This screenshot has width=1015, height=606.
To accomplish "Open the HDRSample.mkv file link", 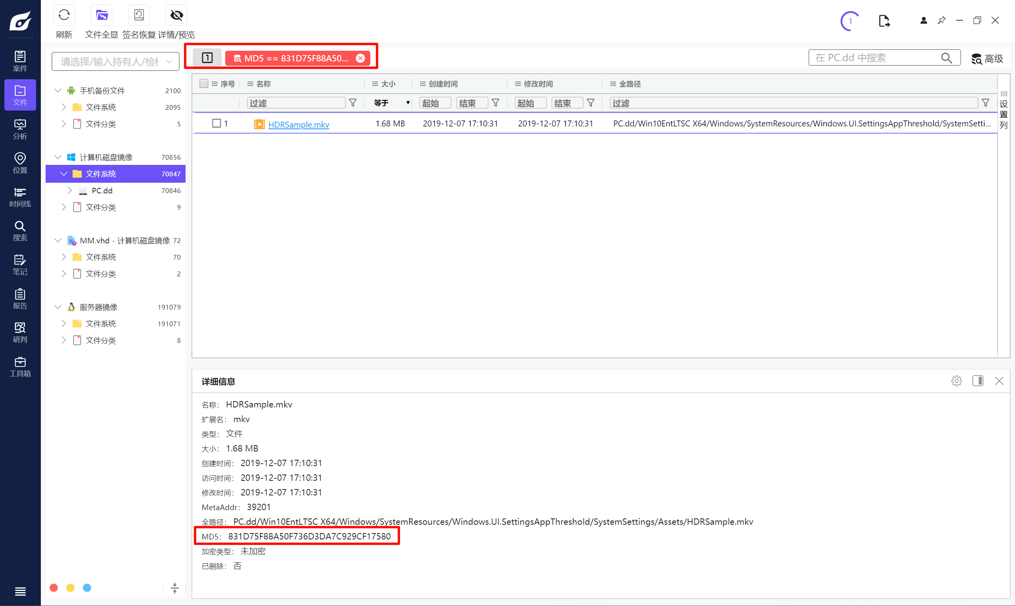I will tap(299, 124).
